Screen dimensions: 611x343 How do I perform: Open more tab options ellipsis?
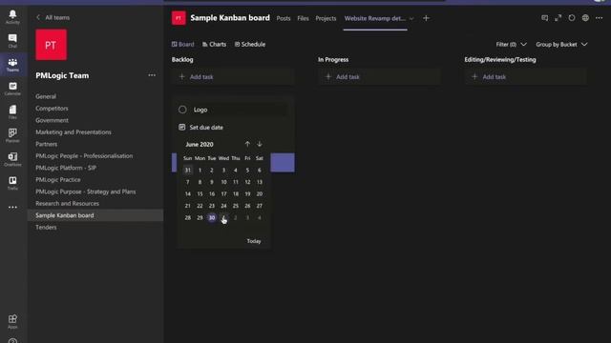(x=599, y=18)
